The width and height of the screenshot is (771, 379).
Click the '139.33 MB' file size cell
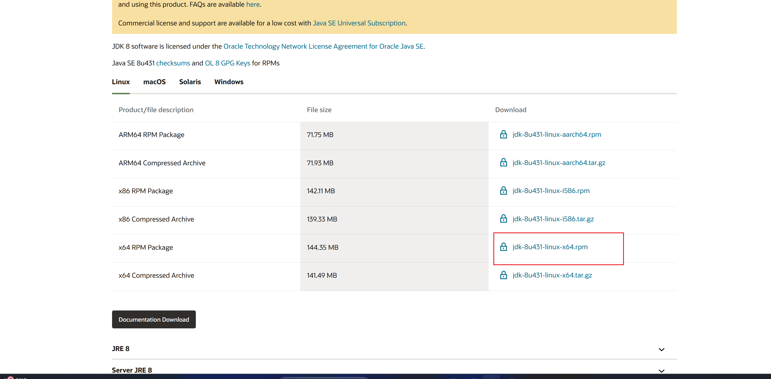pyautogui.click(x=394, y=220)
